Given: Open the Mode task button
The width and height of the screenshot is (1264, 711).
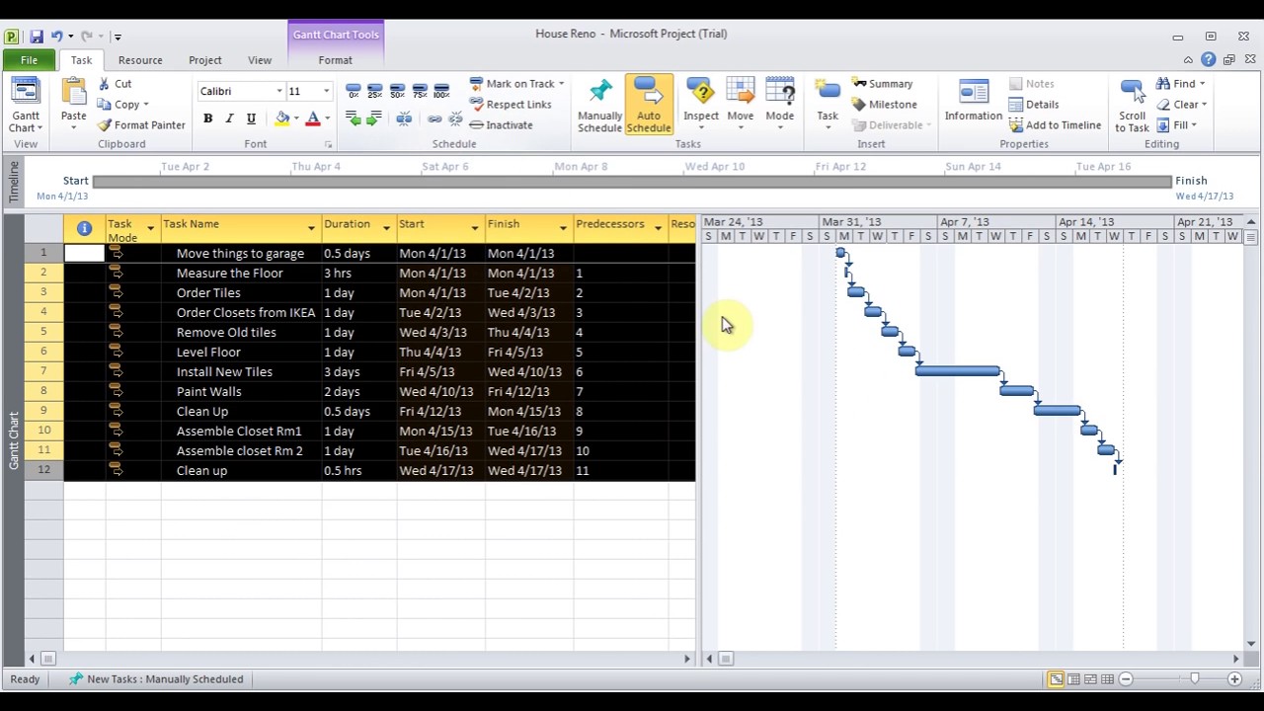Looking at the screenshot, I should 779,105.
